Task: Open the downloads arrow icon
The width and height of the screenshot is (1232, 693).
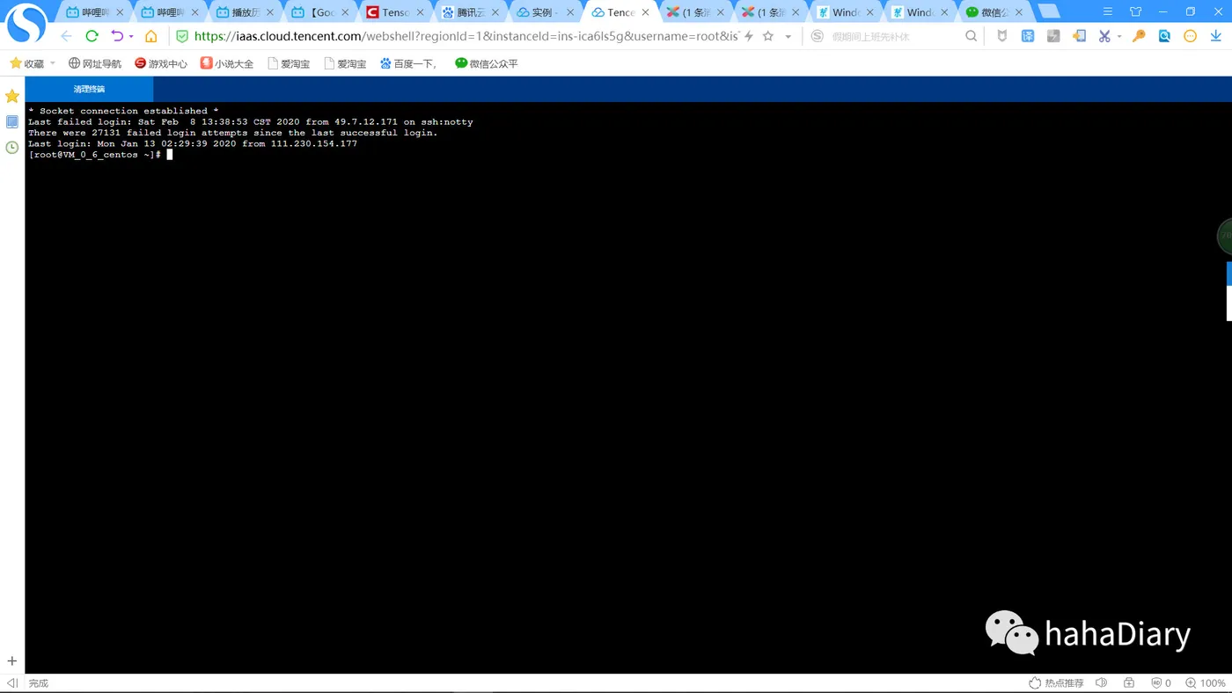Action: coord(1216,36)
